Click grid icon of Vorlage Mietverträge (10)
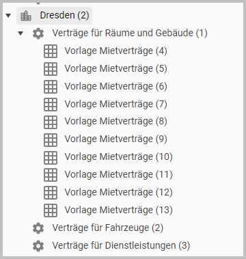 (51, 157)
